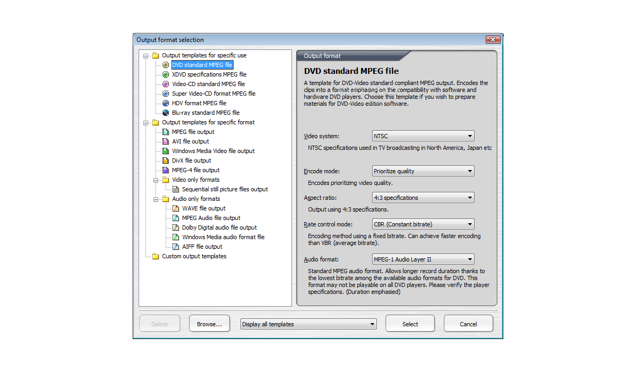The image size is (637, 372).
Task: Collapse Output templates for specific use node
Action: click(x=146, y=55)
